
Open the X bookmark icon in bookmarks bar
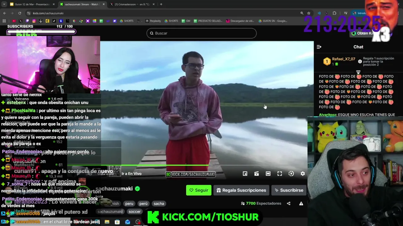click(20, 21)
